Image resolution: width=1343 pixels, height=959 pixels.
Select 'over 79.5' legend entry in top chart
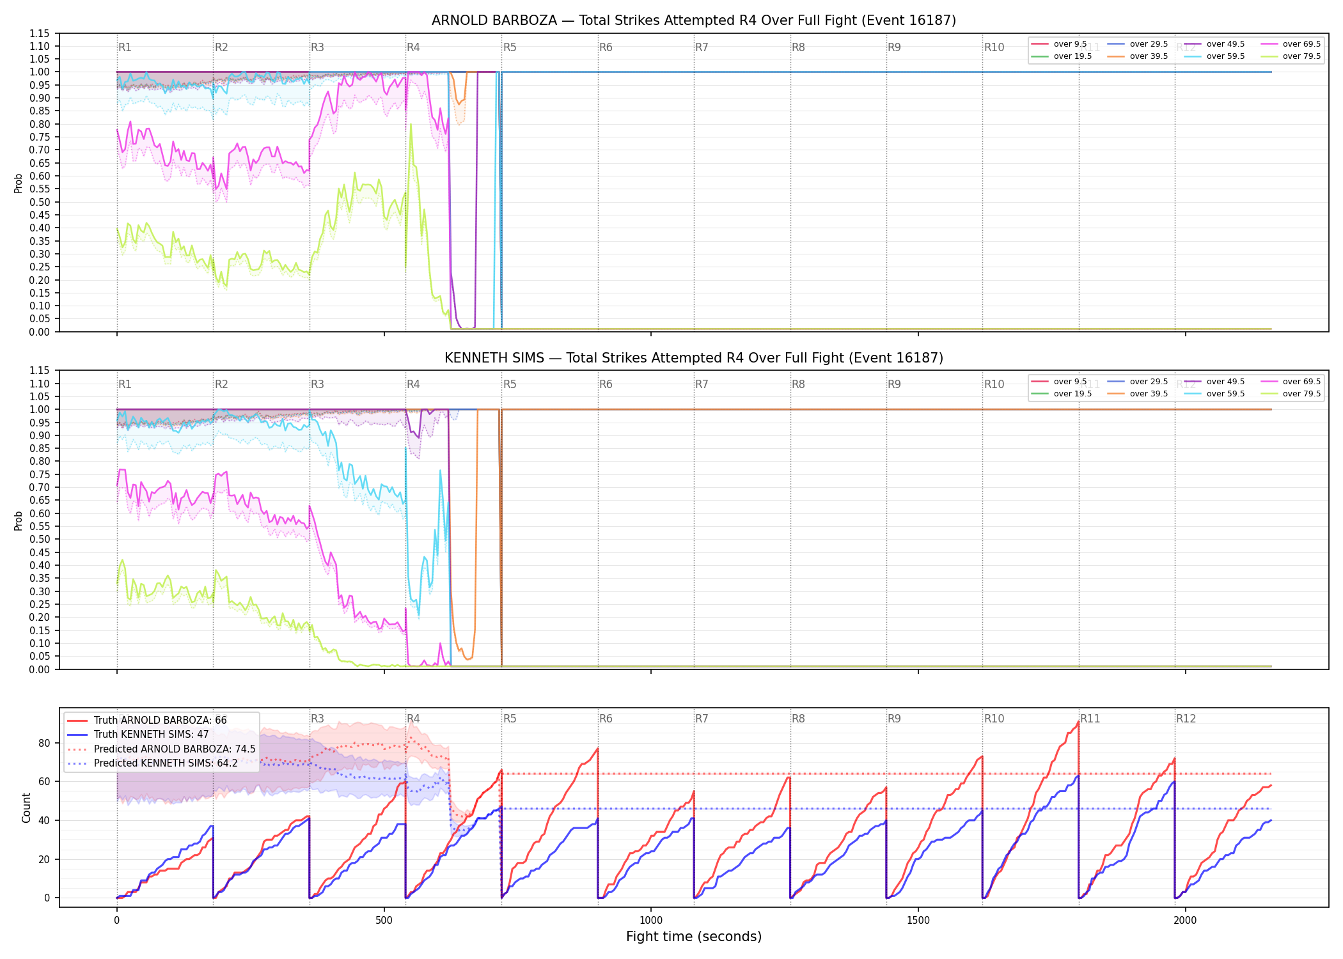coord(1291,56)
